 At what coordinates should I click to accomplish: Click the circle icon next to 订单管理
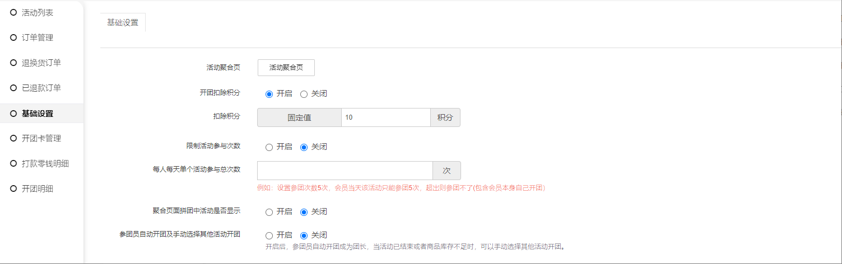[x=13, y=37]
